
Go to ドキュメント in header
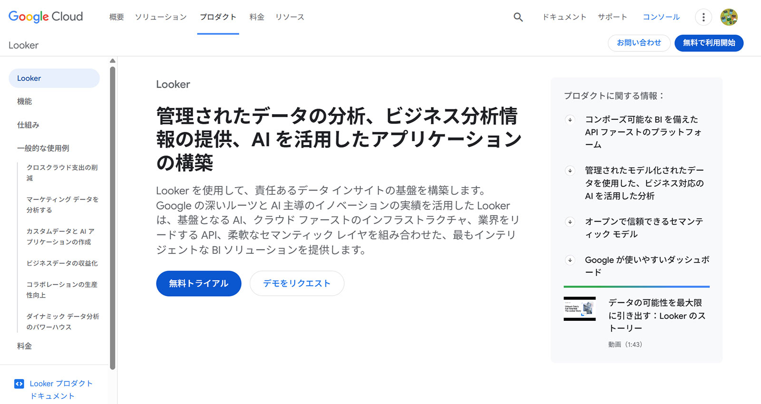[x=565, y=17]
